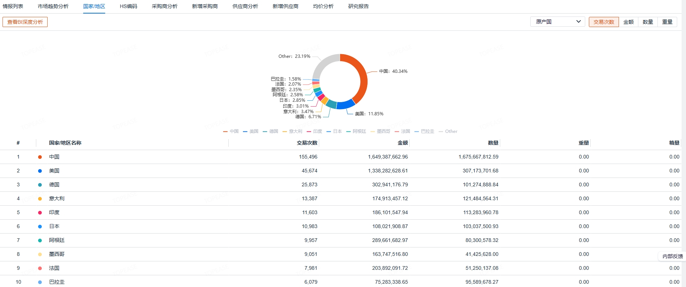
Task: Switch to the 采购商分析 tab
Action: point(165,7)
